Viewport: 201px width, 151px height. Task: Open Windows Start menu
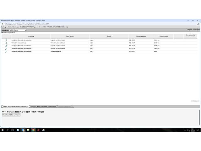(3, 130)
